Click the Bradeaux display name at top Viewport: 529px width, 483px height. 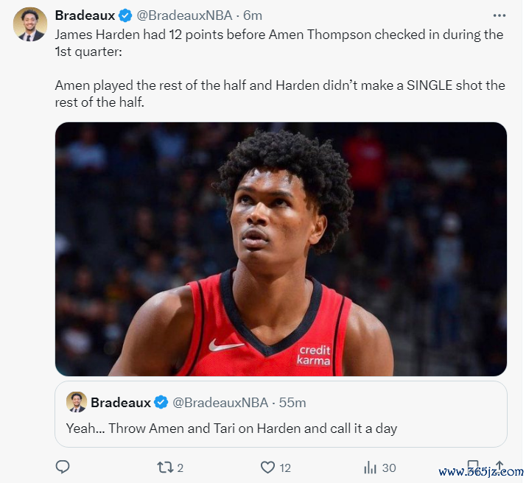(85, 15)
